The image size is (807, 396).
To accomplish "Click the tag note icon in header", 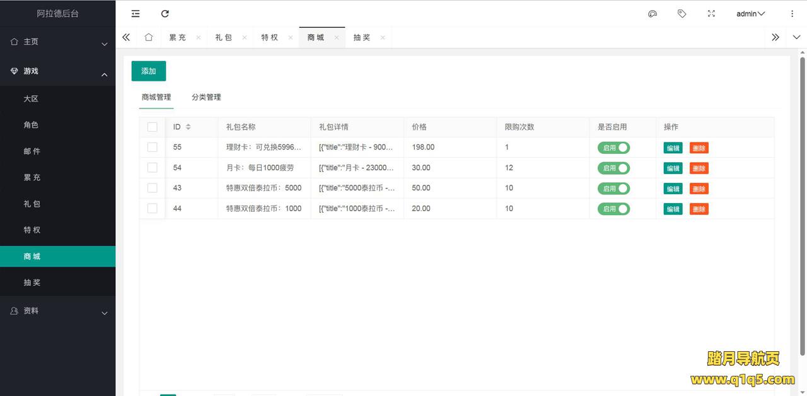I will (682, 14).
